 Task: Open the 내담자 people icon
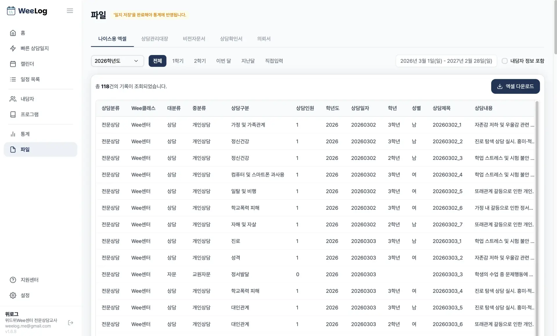13,99
